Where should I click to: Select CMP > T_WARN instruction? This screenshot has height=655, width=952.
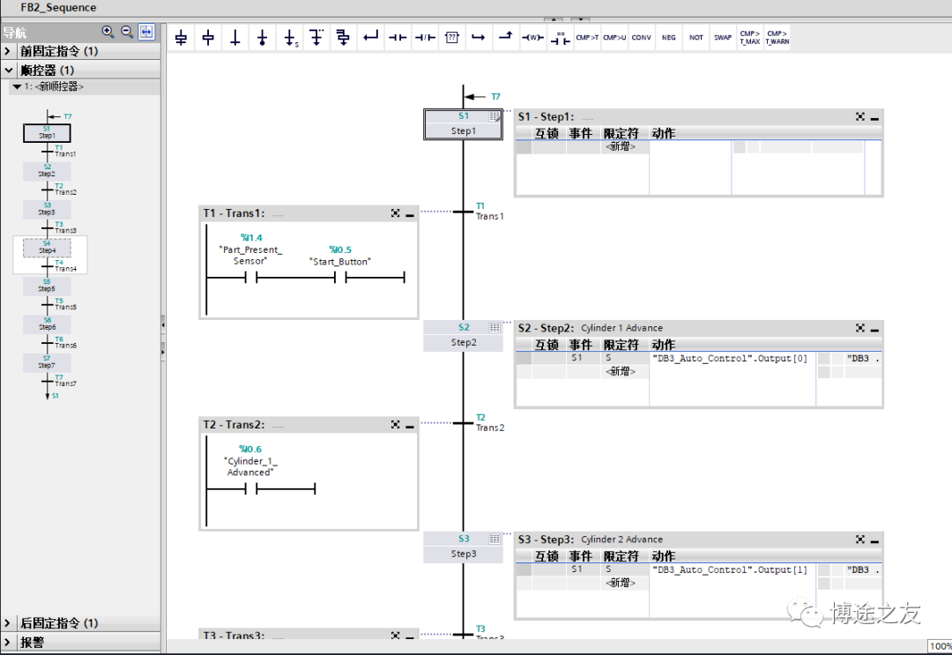click(777, 38)
